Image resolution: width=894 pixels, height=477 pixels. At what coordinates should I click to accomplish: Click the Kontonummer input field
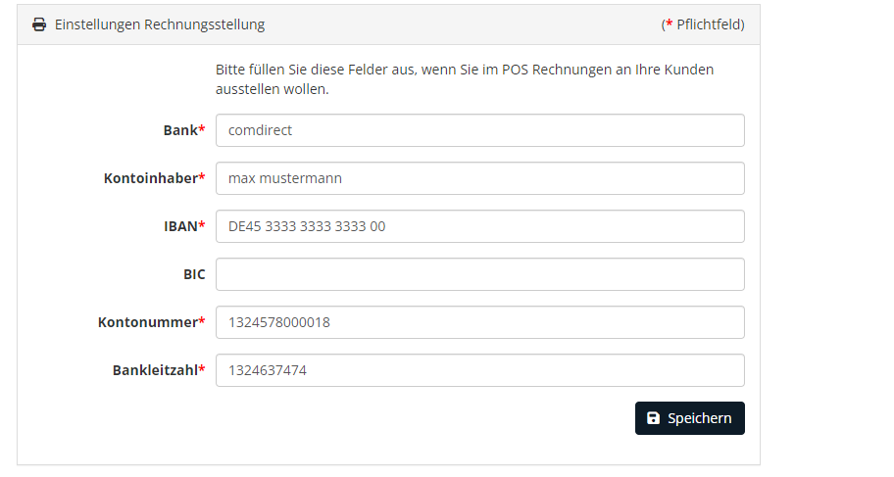pyautogui.click(x=480, y=322)
